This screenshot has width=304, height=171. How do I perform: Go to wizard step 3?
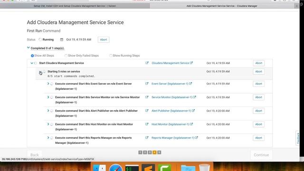pos(150,152)
